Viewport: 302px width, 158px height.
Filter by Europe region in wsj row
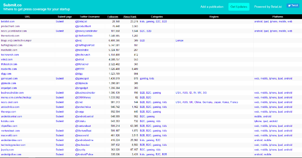tap(179, 40)
